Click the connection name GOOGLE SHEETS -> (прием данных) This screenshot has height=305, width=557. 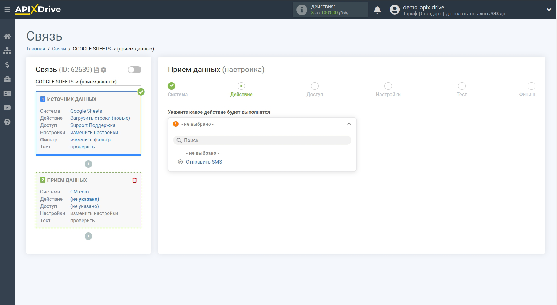(76, 82)
